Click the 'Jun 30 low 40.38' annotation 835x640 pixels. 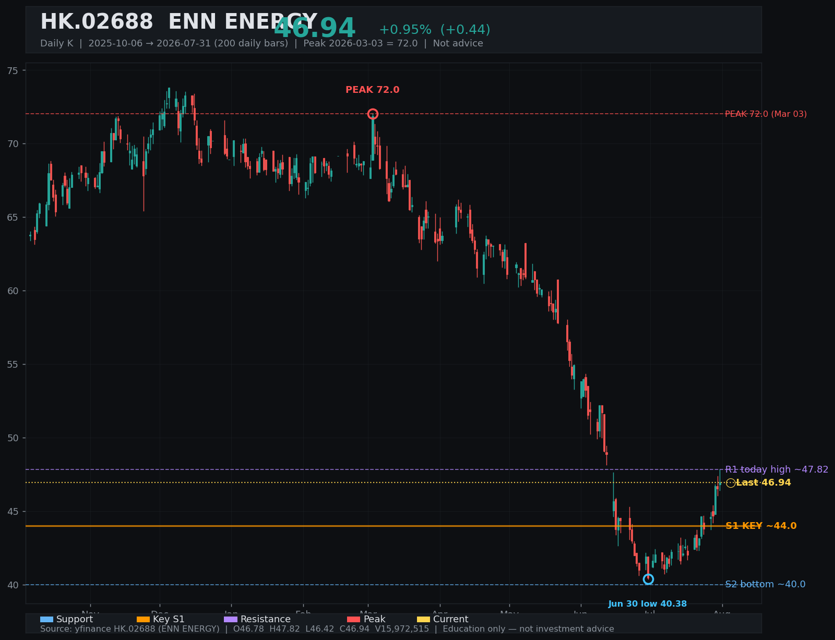[648, 604]
